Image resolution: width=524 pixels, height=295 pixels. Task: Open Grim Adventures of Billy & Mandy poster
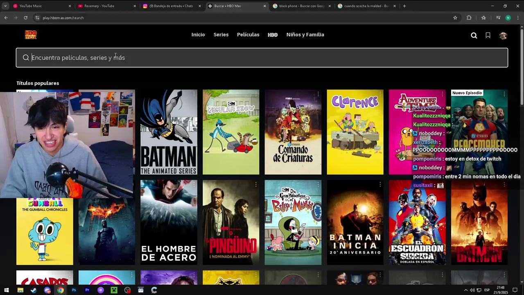(x=293, y=222)
